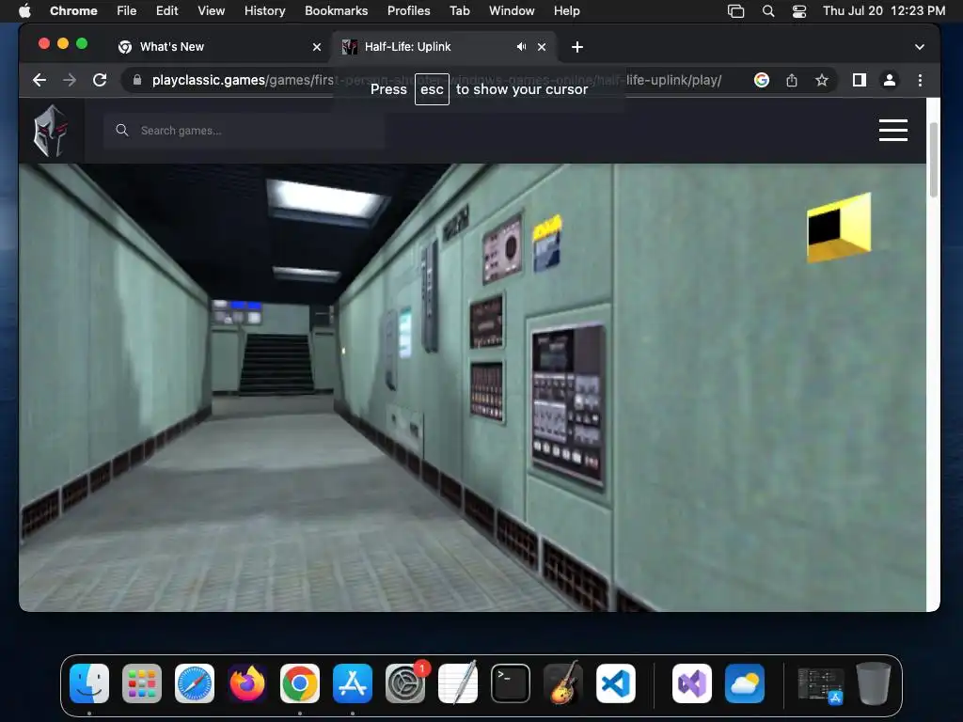
Task: Launch Visual Studio Code from the Dock
Action: tap(615, 683)
